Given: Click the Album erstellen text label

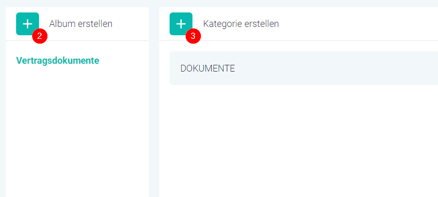Looking at the screenshot, I should [x=81, y=24].
